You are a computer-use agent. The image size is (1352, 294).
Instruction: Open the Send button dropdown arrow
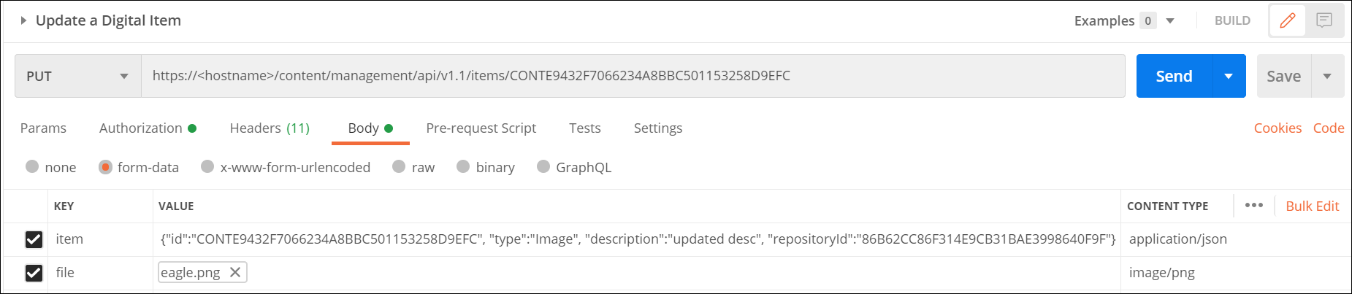point(1229,76)
